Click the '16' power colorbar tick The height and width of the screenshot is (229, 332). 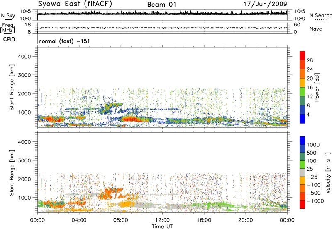tap(310, 88)
